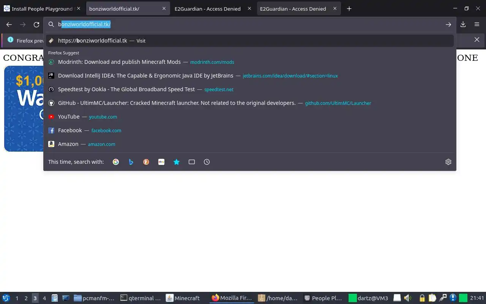Open /home/da... archive window from taskbar
This screenshot has width=486, height=304.
pyautogui.click(x=278, y=298)
